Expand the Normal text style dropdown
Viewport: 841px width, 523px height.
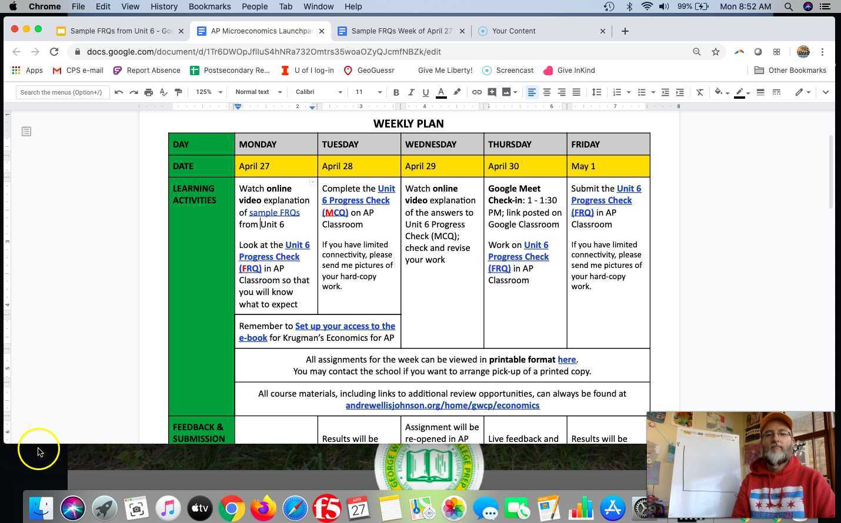click(258, 92)
